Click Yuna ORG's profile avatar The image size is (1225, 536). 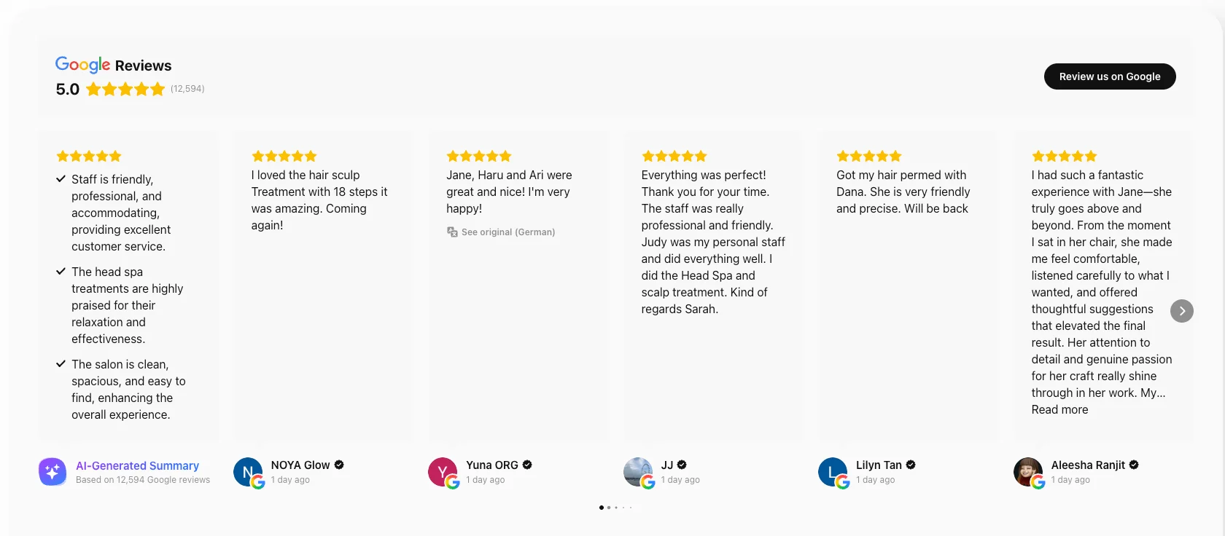click(443, 472)
